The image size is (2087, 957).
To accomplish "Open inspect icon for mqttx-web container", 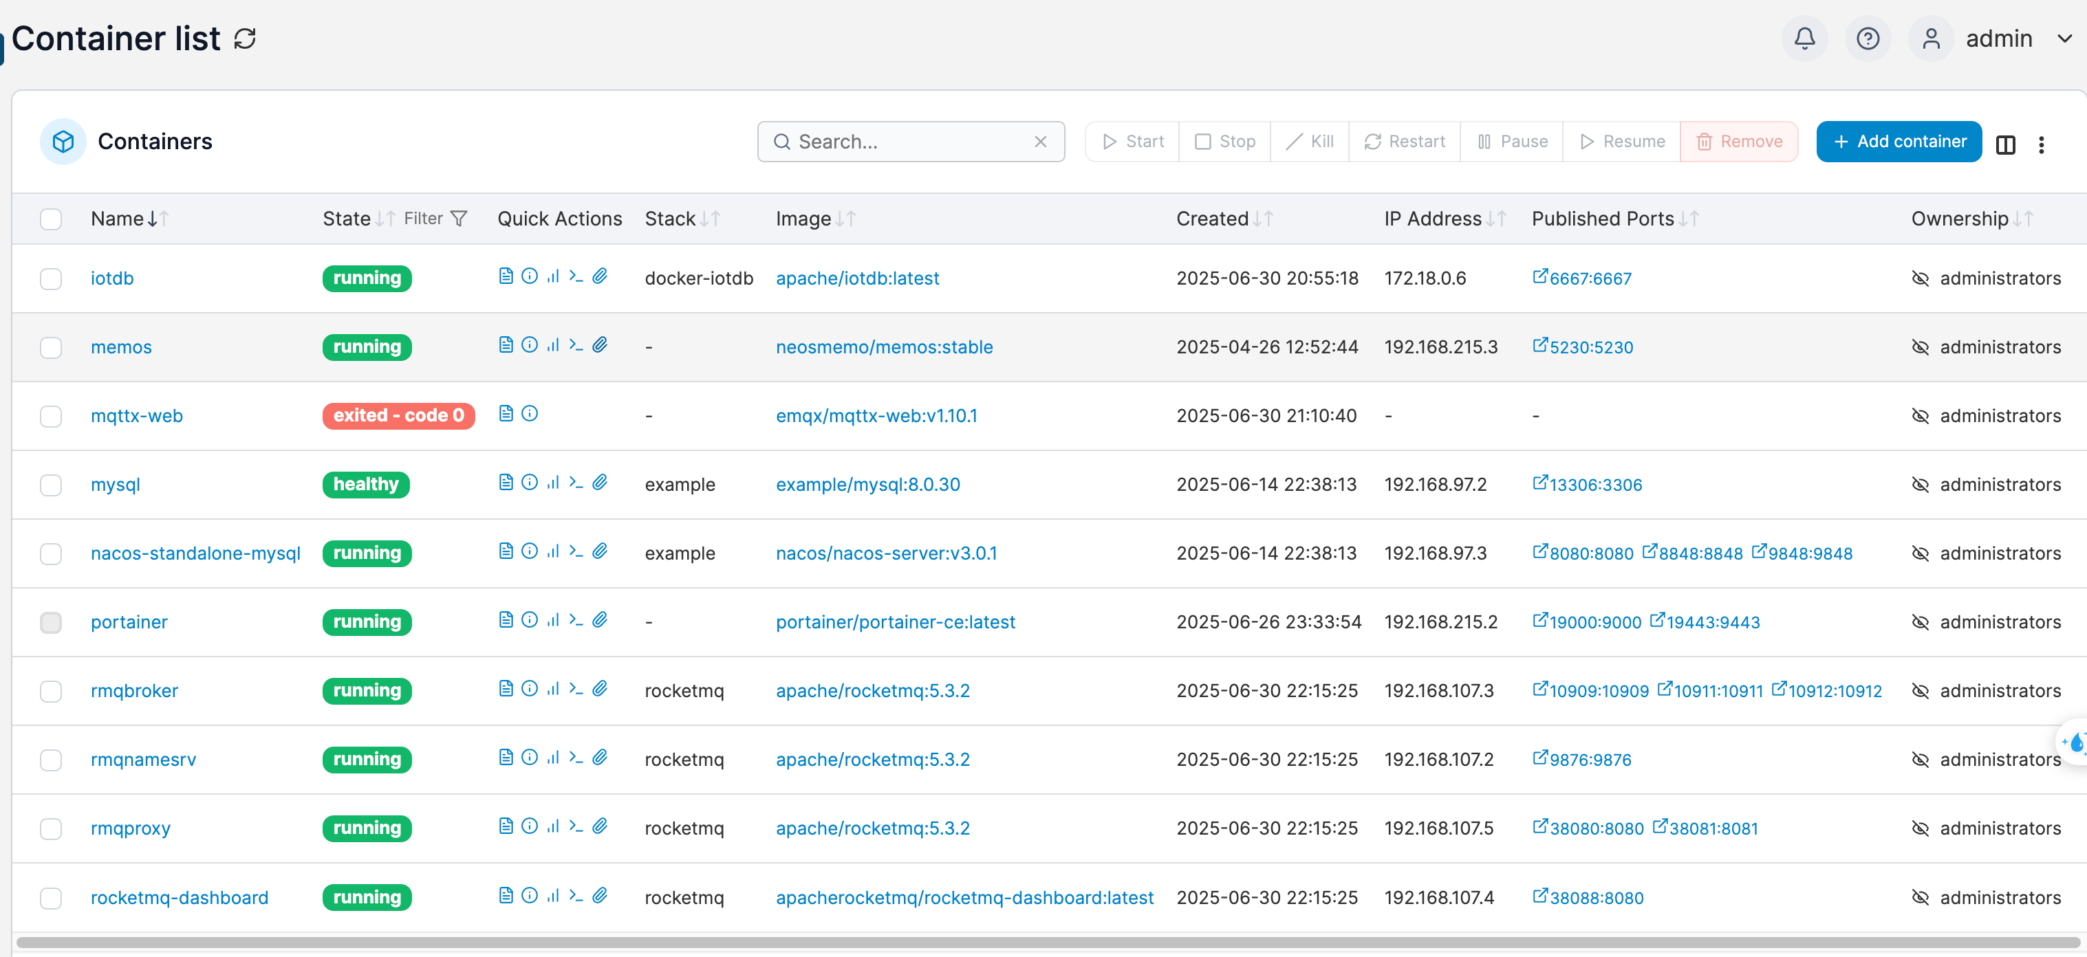I will [x=529, y=415].
